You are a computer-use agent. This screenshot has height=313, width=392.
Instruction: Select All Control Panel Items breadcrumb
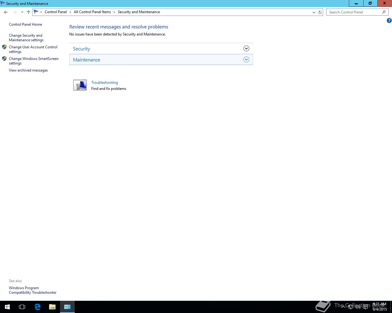tap(92, 12)
